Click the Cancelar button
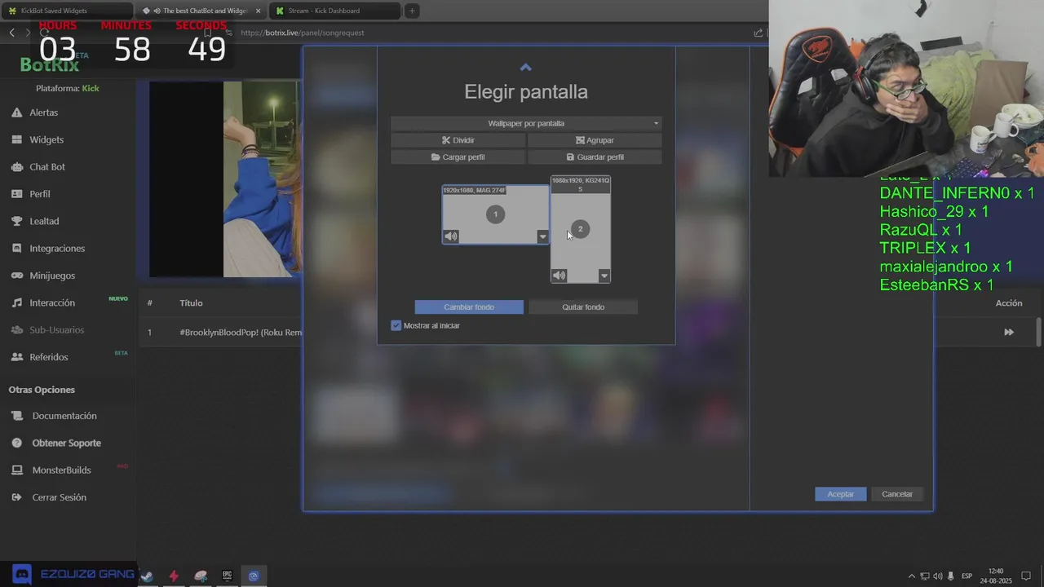1044x587 pixels. 897,494
